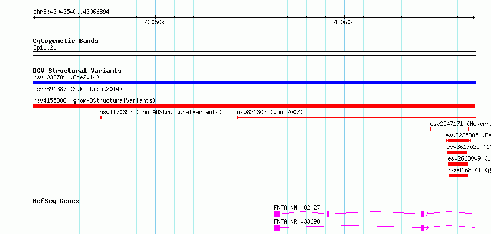Viewport: 491px width, 234px height.
Task: Select the Cytogenetic Bands track title
Action: click(66, 41)
